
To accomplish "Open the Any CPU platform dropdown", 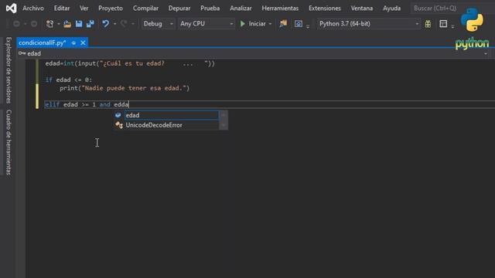I will pos(207,24).
